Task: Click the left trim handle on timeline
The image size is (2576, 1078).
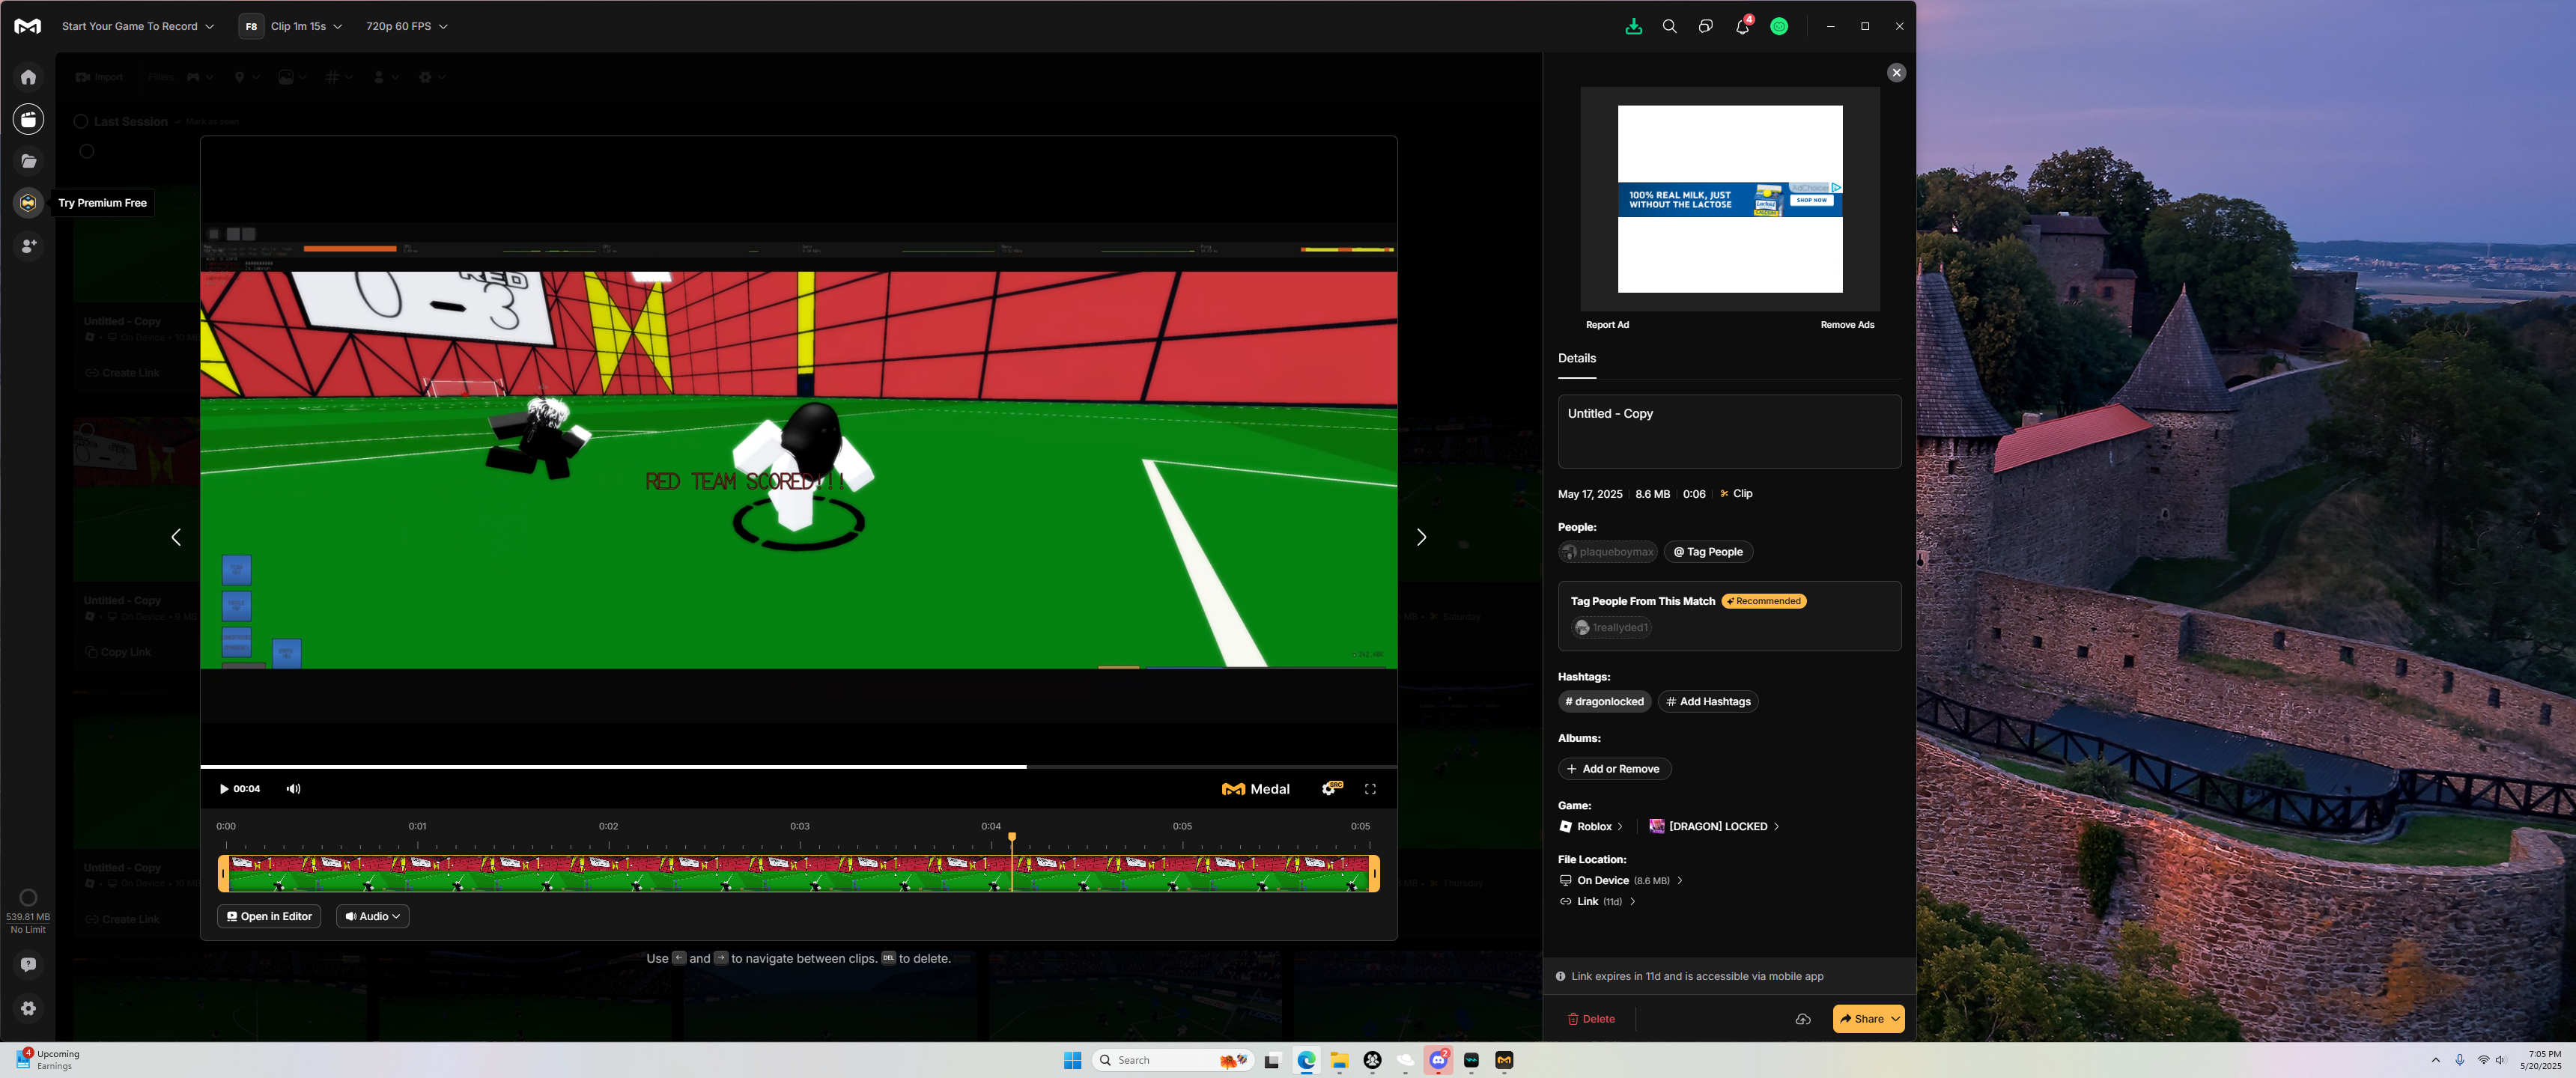Action: click(x=223, y=874)
